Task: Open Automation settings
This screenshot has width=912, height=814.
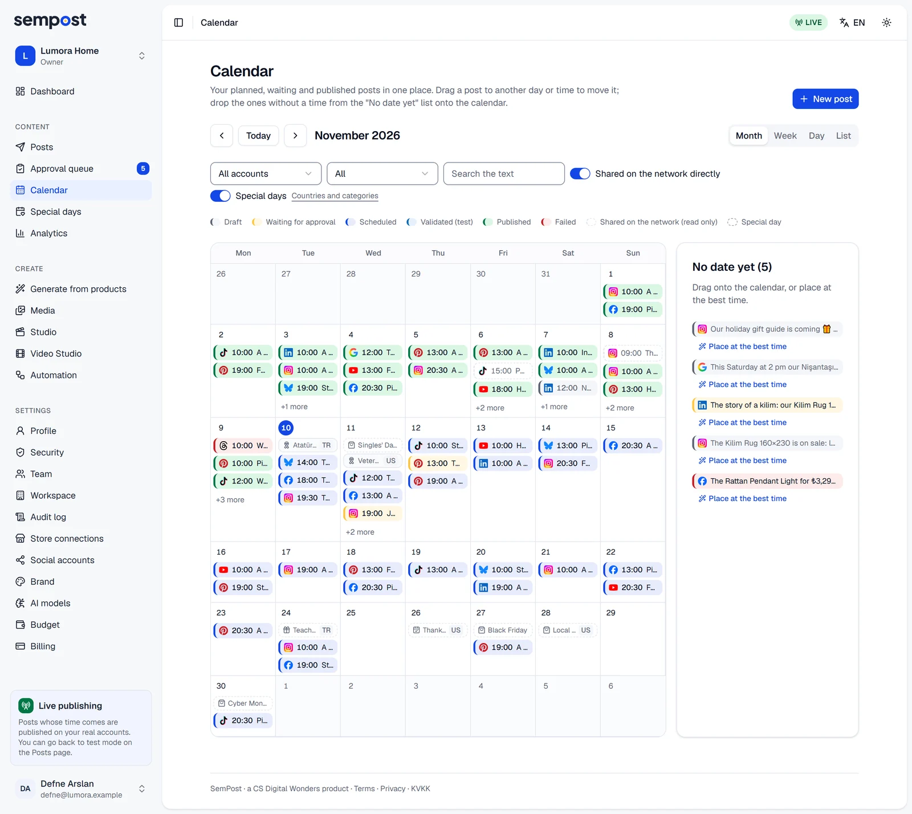Action: (x=81, y=375)
